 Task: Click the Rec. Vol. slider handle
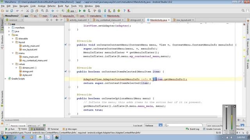(226, 107)
